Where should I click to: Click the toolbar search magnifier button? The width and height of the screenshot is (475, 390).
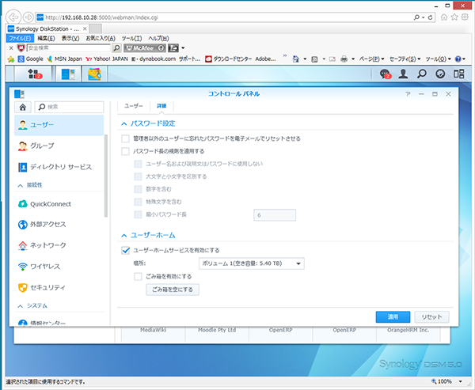click(116, 47)
